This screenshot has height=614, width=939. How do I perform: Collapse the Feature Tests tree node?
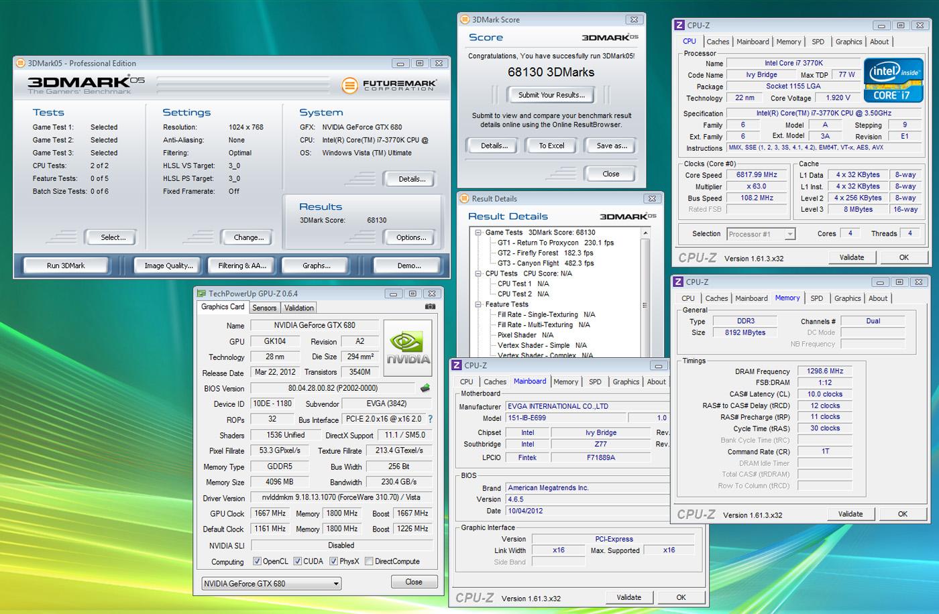tap(478, 304)
